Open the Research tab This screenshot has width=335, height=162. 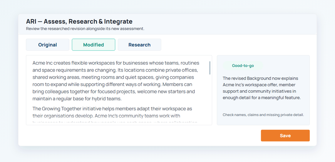click(139, 45)
